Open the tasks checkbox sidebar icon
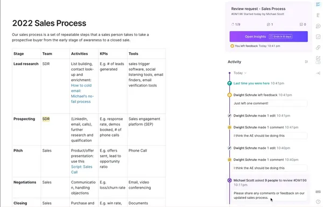323x207 pixels. click(x=318, y=37)
